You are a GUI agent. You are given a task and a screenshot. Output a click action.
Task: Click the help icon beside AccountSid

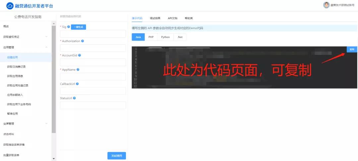80,55
